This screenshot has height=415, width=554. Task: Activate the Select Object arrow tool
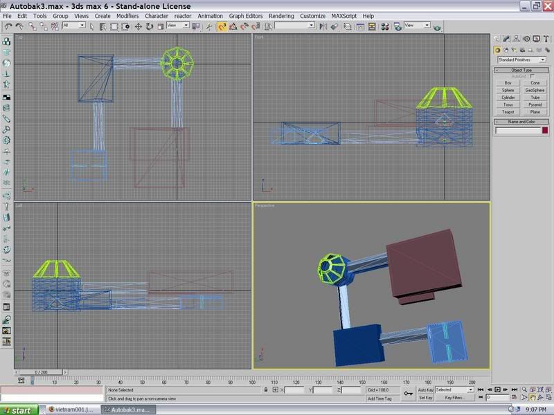pos(92,26)
